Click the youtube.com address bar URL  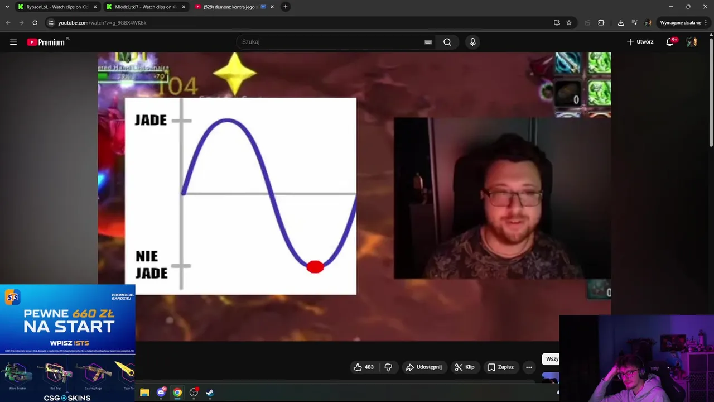point(102,23)
